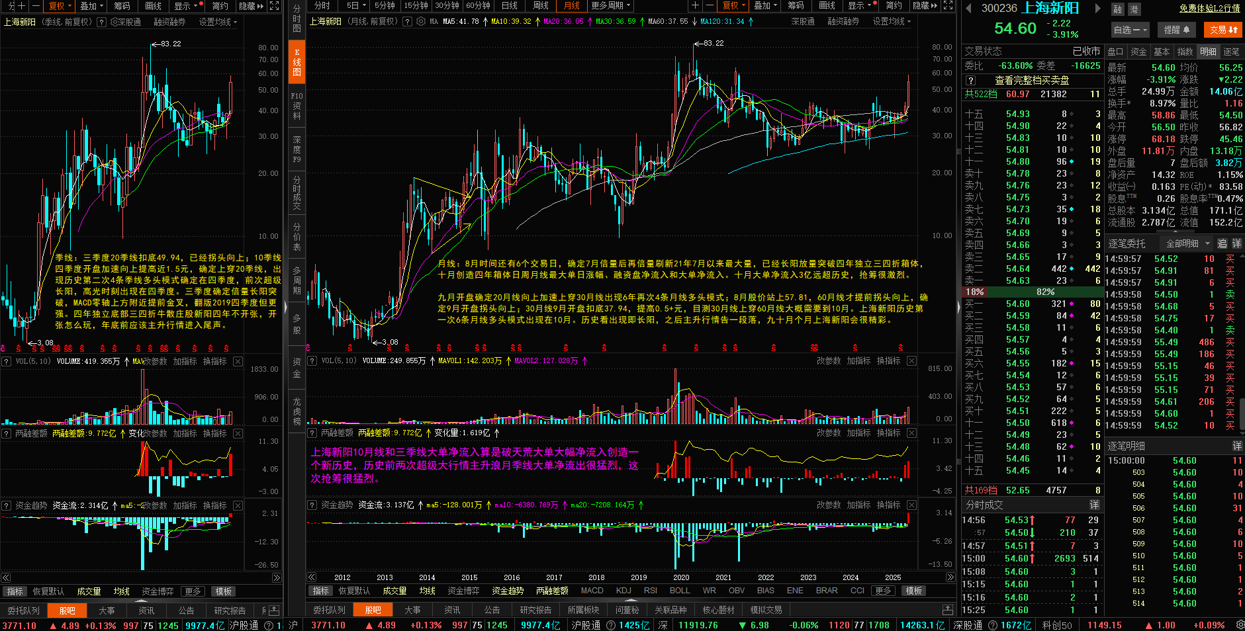Pop out the right bottom info panel
The image size is (1245, 631).
pyautogui.click(x=948, y=610)
